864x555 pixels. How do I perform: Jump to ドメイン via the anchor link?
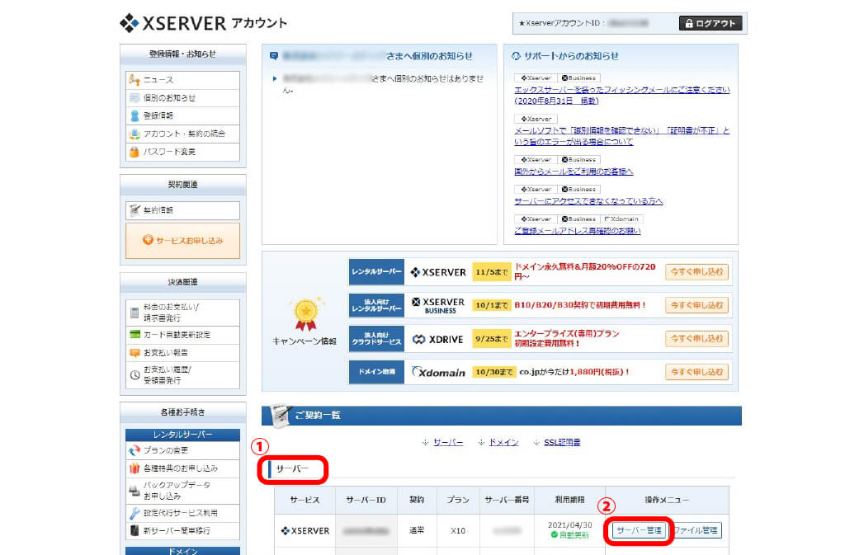click(x=503, y=442)
